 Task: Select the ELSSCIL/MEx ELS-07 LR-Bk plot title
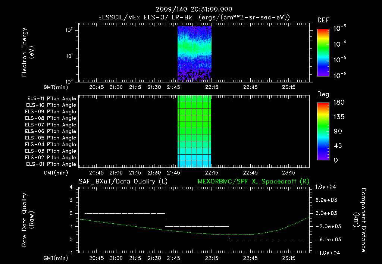pyautogui.click(x=194, y=17)
